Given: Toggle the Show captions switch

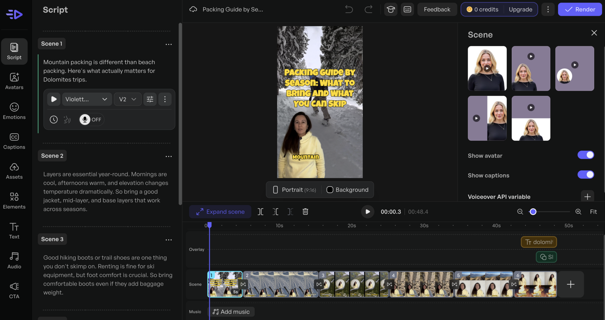Looking at the screenshot, I should coord(586,175).
